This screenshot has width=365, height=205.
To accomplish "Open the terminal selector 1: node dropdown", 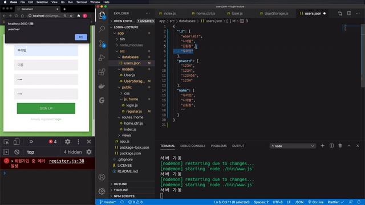I will [x=293, y=146].
